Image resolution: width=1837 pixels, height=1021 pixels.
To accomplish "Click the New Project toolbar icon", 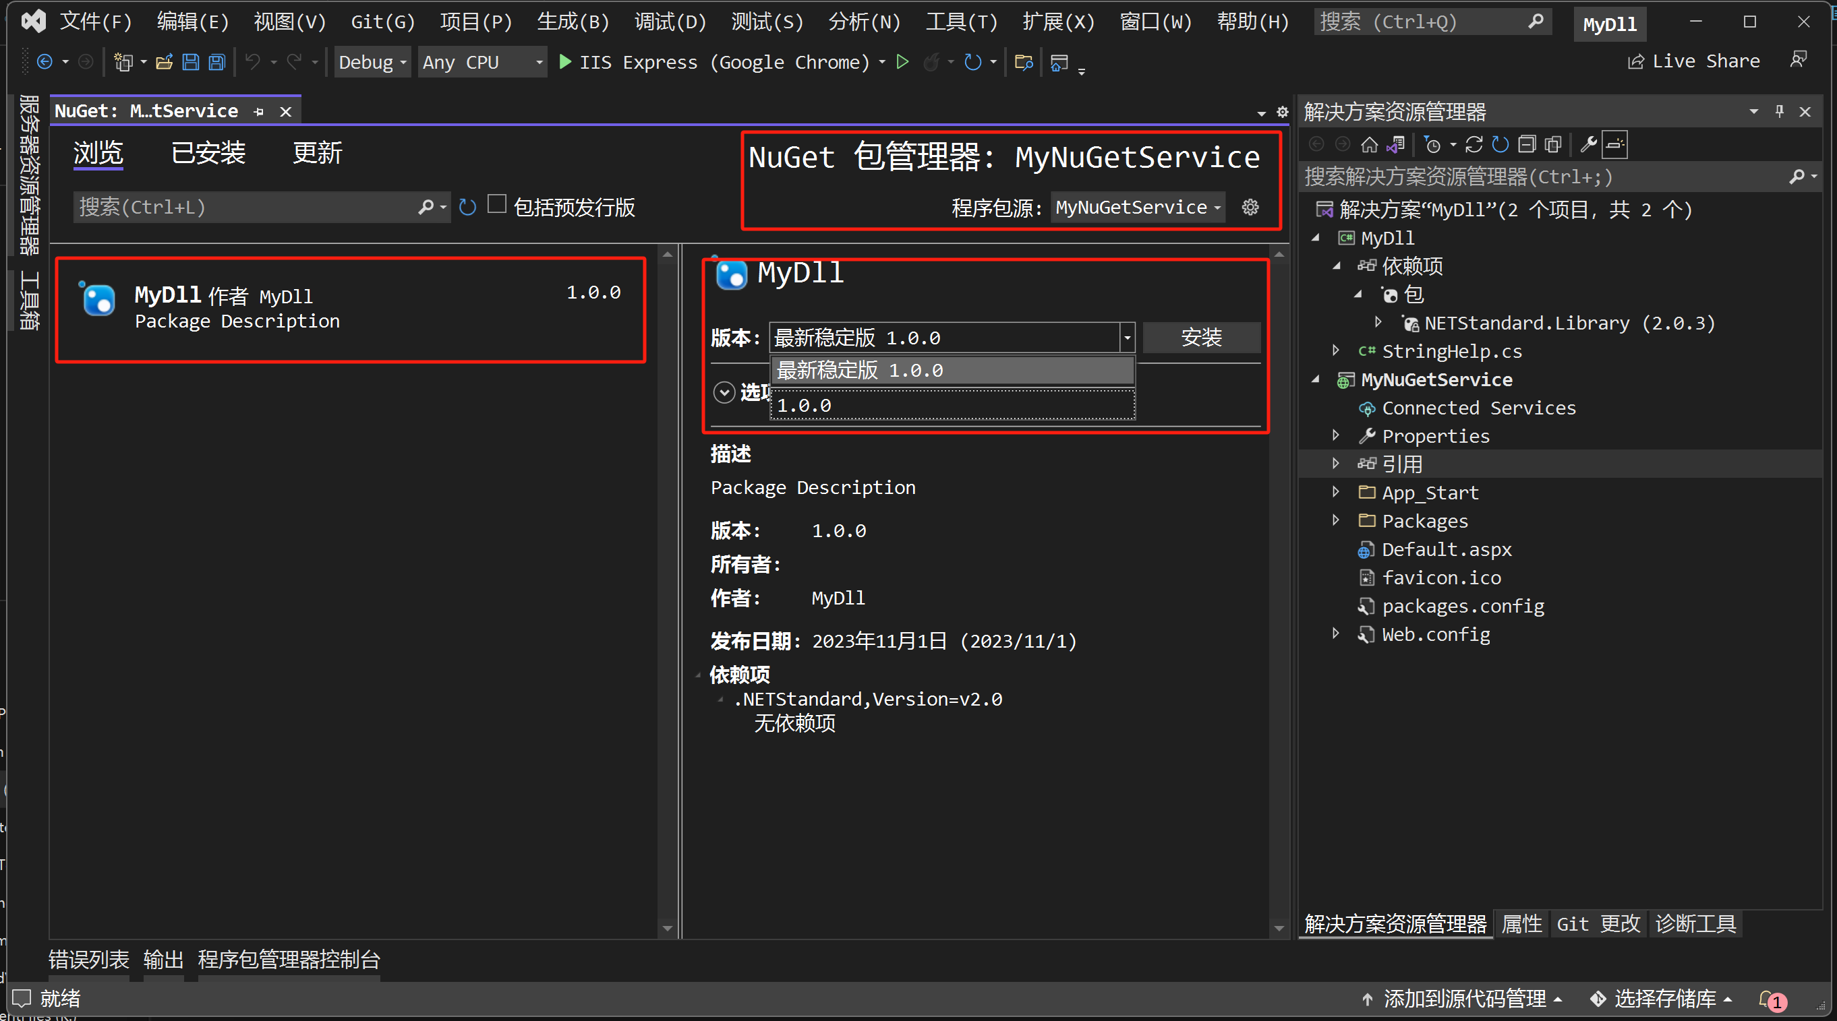I will pos(123,62).
